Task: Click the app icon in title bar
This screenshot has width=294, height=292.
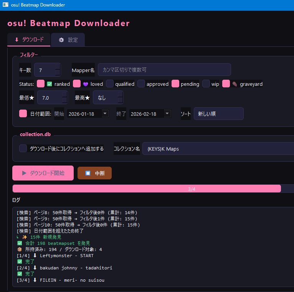Action: pyautogui.click(x=5, y=5)
